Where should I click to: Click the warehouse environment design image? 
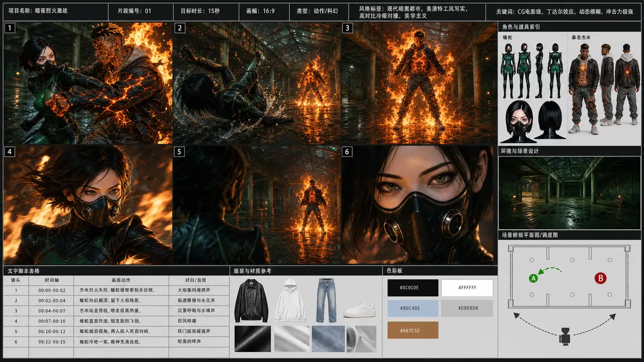click(570, 193)
